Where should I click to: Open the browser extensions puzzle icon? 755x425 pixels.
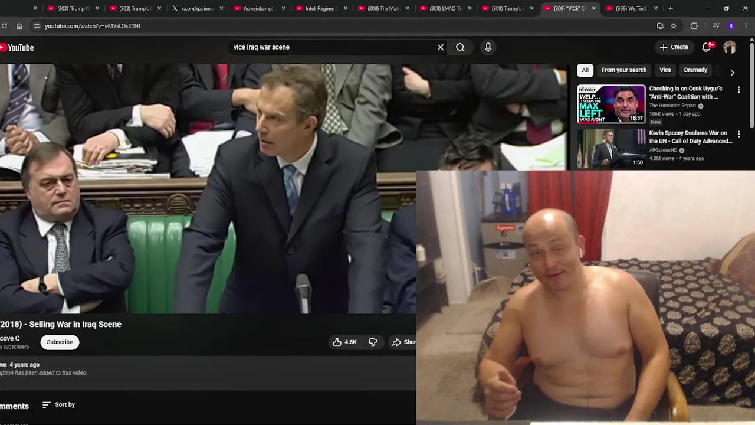[694, 26]
